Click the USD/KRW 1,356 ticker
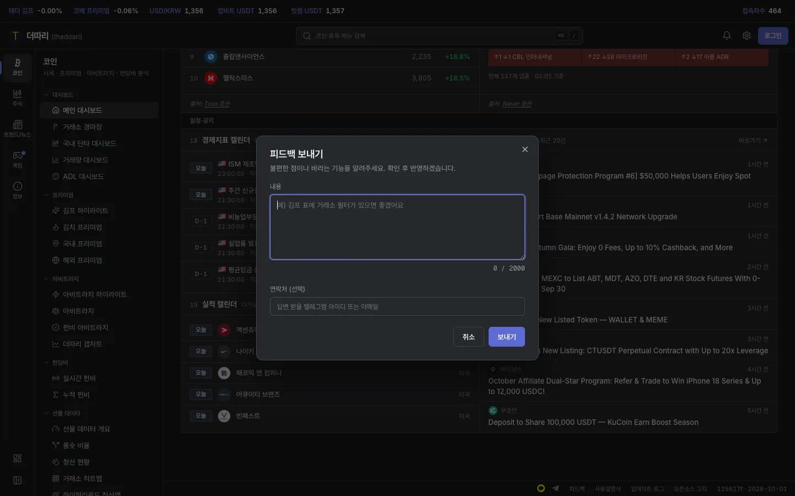The width and height of the screenshot is (795, 496). [177, 10]
